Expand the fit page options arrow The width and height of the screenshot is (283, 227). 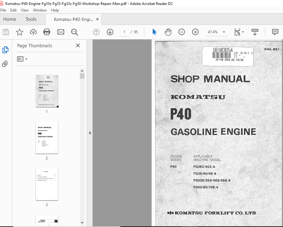click(243, 32)
